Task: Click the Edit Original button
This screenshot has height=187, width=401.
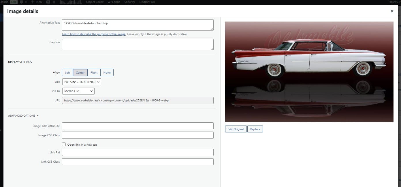Action: click(x=236, y=129)
